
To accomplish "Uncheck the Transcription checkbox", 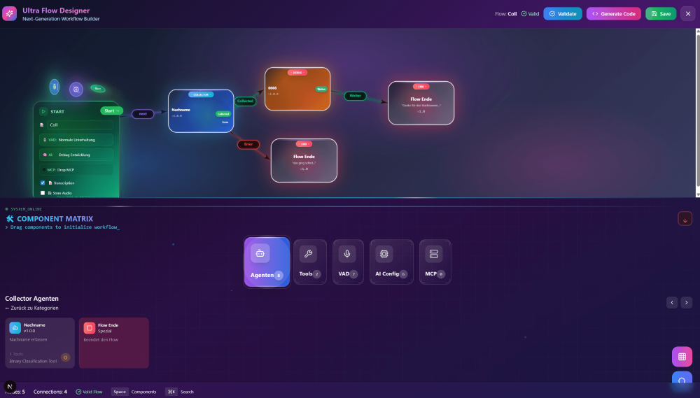I will pos(43,183).
